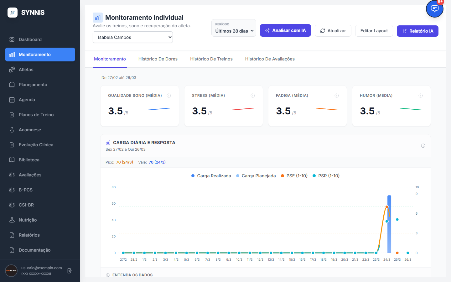Go to Planejamento sidebar item
Viewport: 451px width, 282px height.
click(x=40, y=85)
